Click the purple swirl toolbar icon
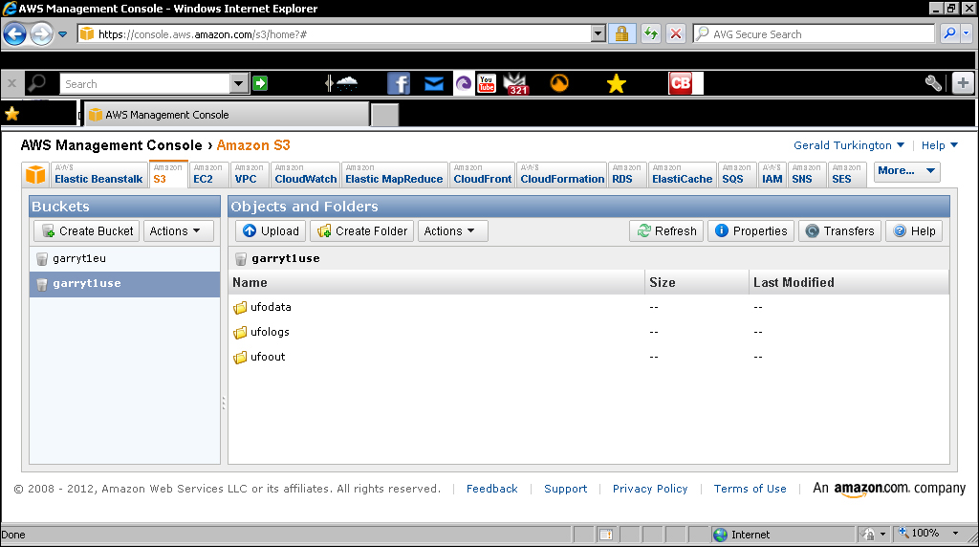Image resolution: width=979 pixels, height=547 pixels. tap(464, 83)
